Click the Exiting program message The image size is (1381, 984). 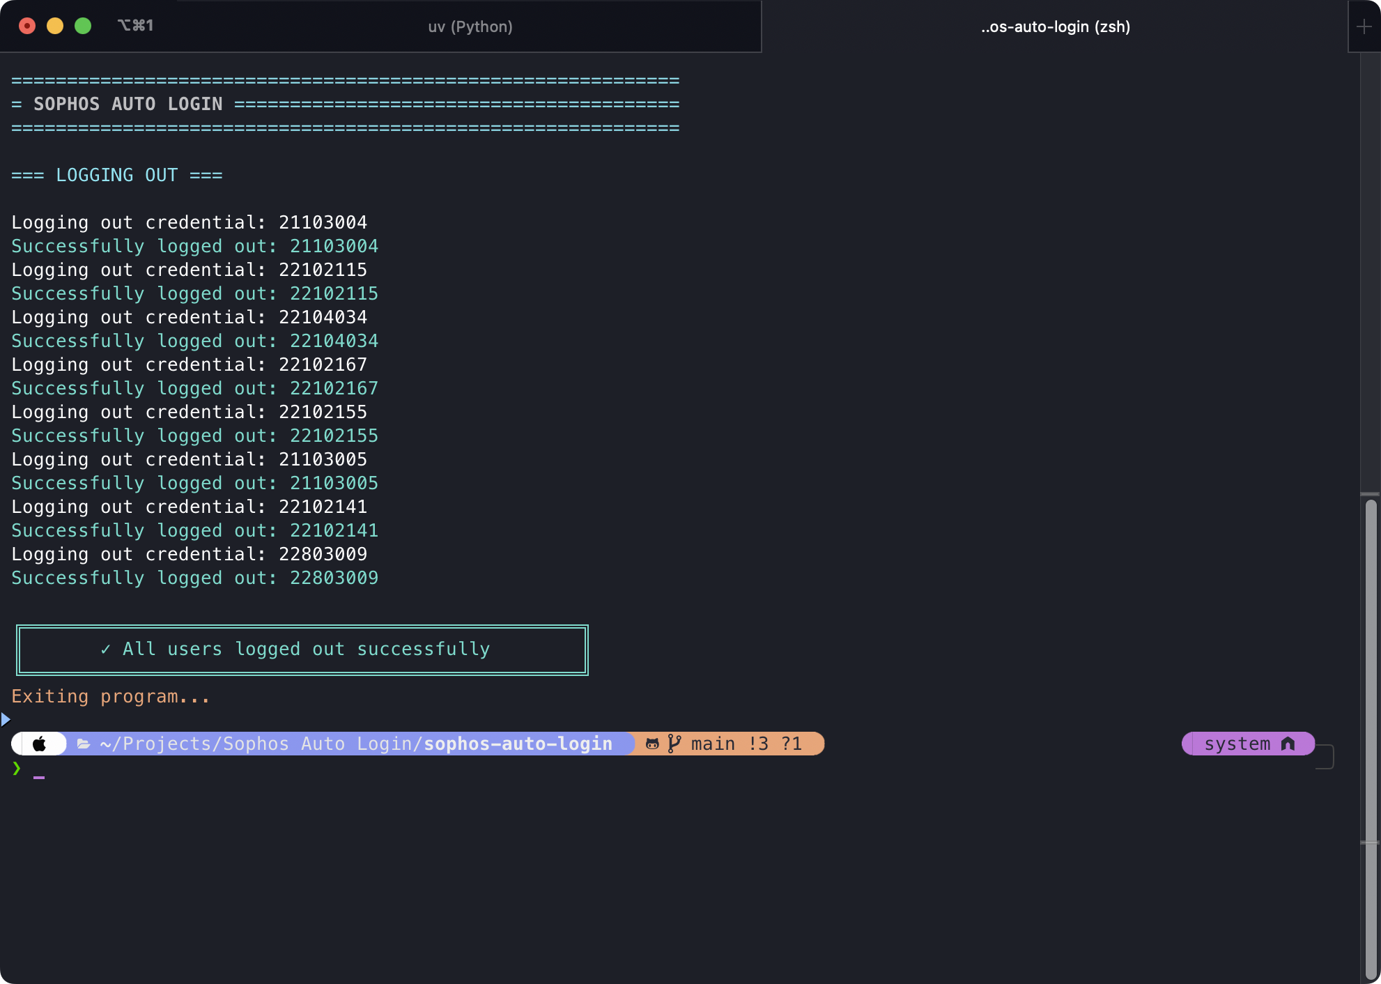point(110,695)
